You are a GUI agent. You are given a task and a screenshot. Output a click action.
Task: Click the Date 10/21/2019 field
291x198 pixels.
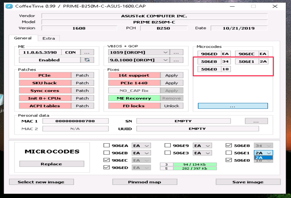point(239,28)
